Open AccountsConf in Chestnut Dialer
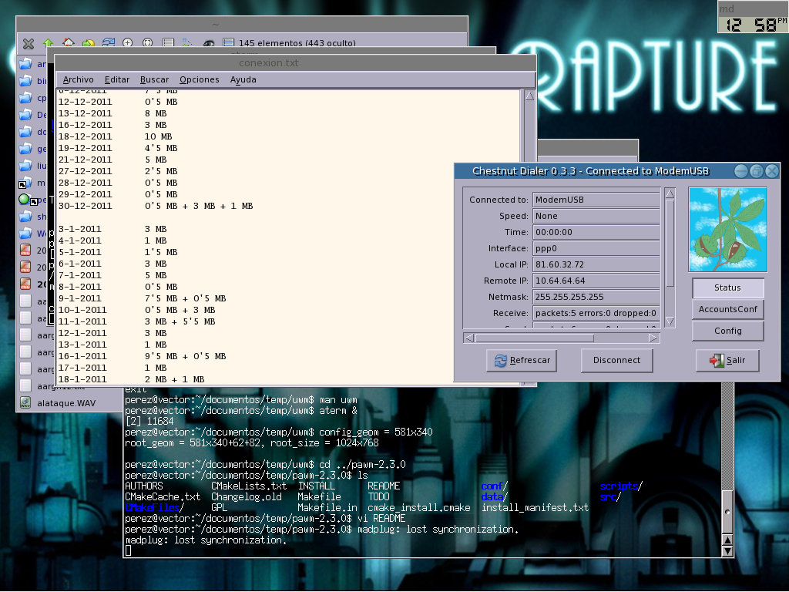789x592 pixels. (x=727, y=310)
